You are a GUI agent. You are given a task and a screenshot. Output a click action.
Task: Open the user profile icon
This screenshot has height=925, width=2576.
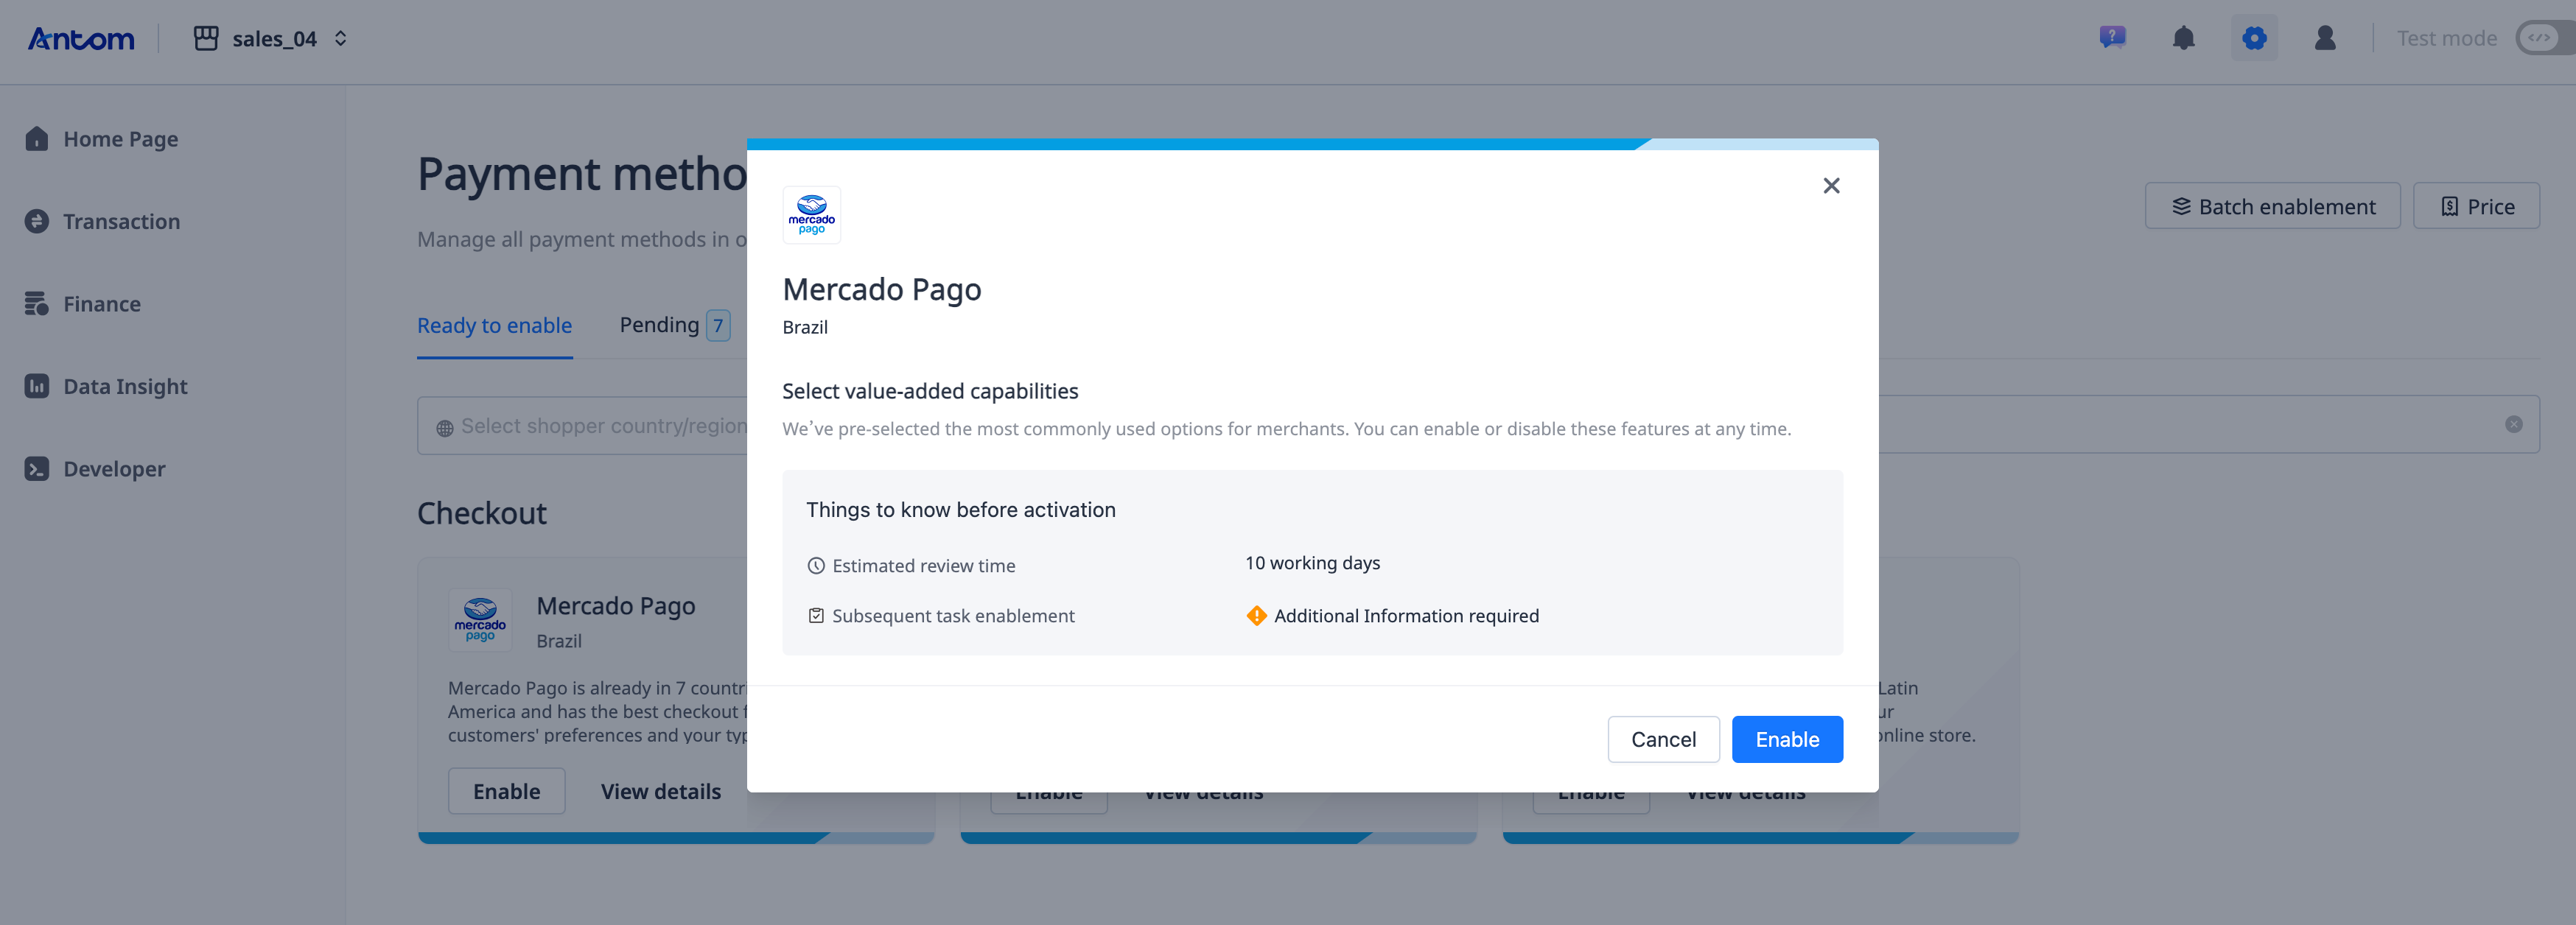tap(2324, 38)
